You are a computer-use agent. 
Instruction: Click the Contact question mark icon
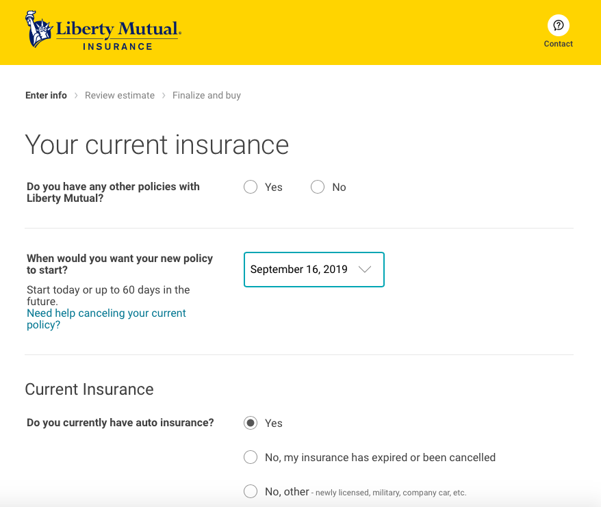(559, 26)
